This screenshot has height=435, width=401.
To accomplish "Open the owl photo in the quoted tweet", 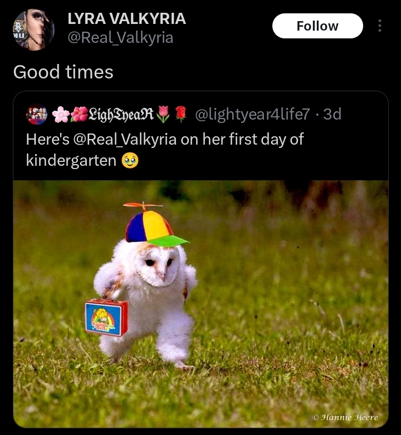I will pos(200,304).
